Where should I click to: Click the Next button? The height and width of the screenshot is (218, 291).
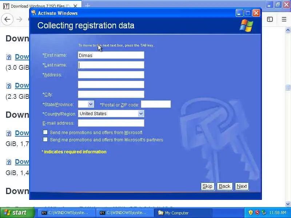pos(242,186)
